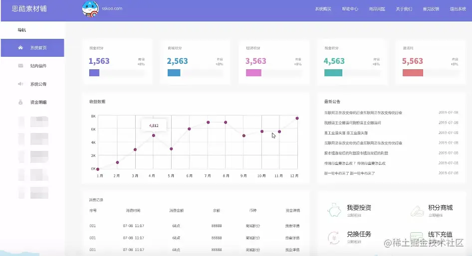Click the 消费记录 table heading
Image resolution: width=472 pixels, height=256 pixels.
tap(96, 200)
